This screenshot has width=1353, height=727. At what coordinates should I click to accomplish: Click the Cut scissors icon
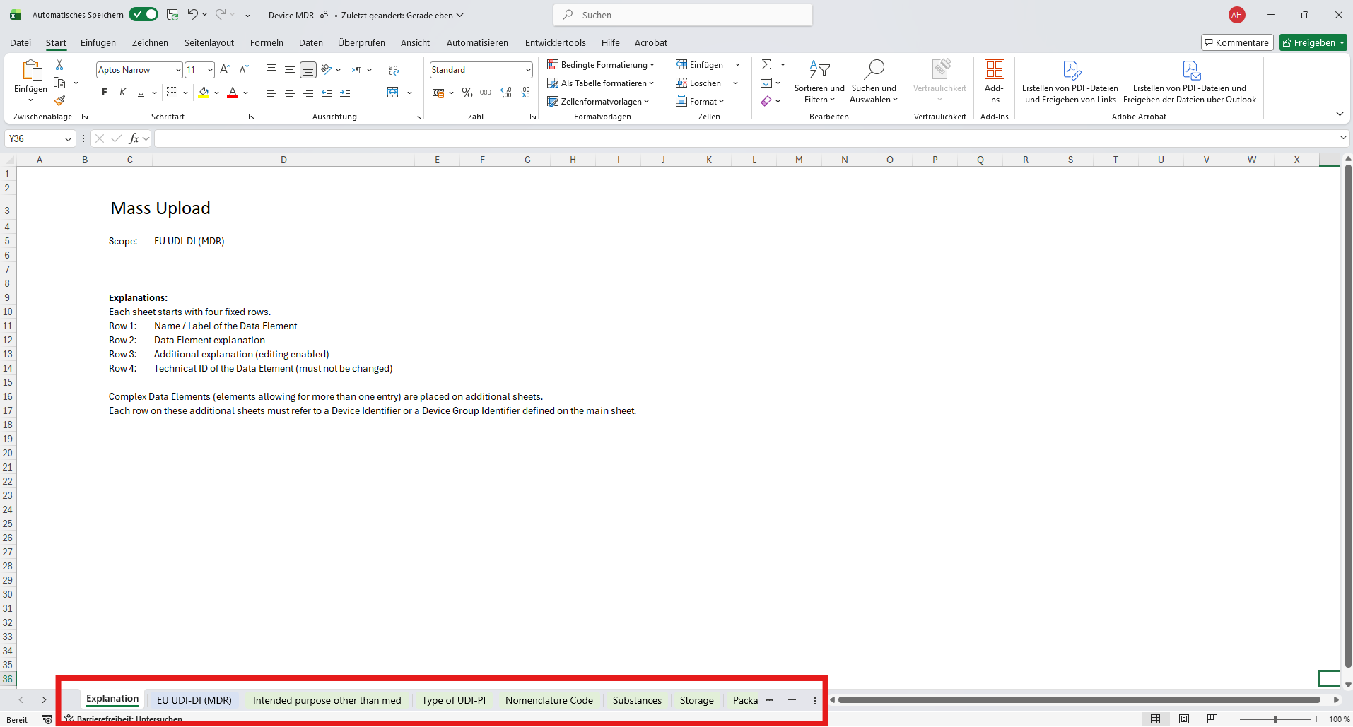pos(59,65)
